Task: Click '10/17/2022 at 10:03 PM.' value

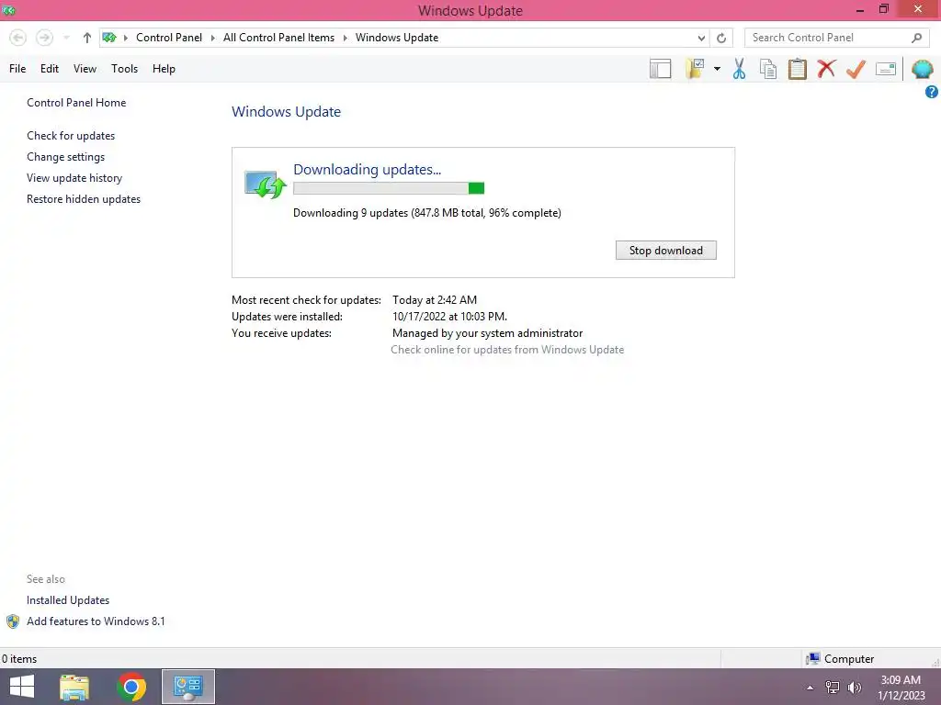Action: (x=449, y=317)
